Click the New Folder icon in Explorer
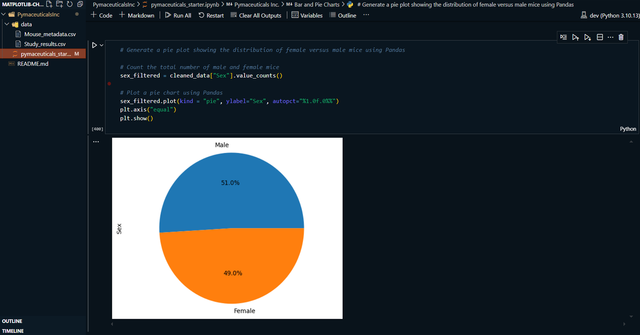This screenshot has height=335, width=640. pos(59,4)
